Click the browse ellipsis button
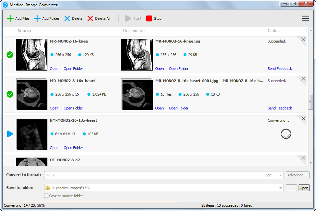The height and width of the screenshot is (211, 316). pyautogui.click(x=291, y=188)
